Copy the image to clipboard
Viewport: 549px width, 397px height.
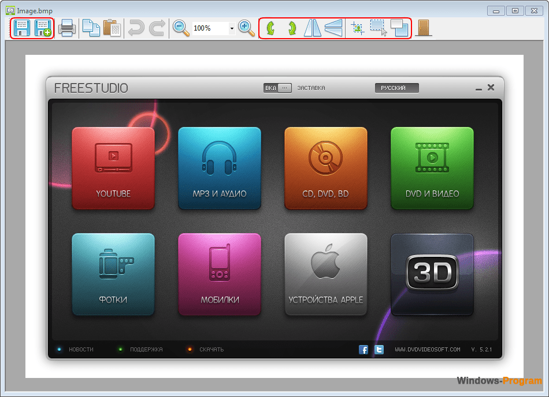(x=91, y=28)
